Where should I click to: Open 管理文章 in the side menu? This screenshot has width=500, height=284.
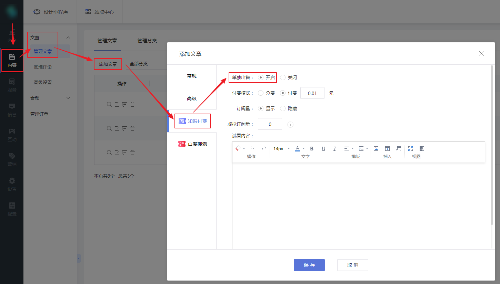(x=43, y=51)
